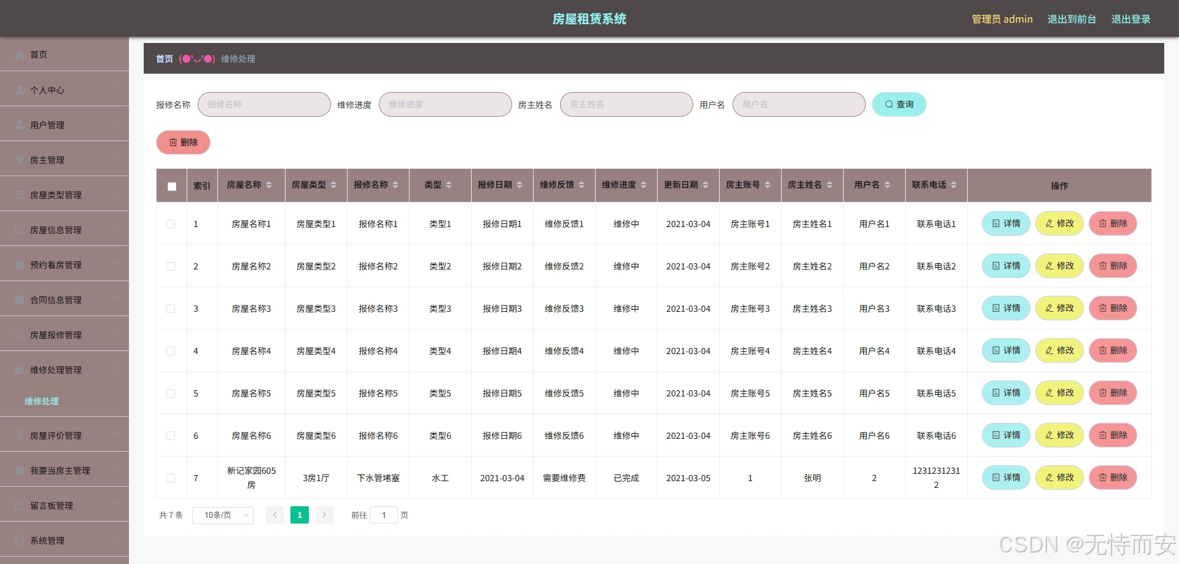Check the row with 房屋名称5
1179x564 pixels.
[x=171, y=393]
